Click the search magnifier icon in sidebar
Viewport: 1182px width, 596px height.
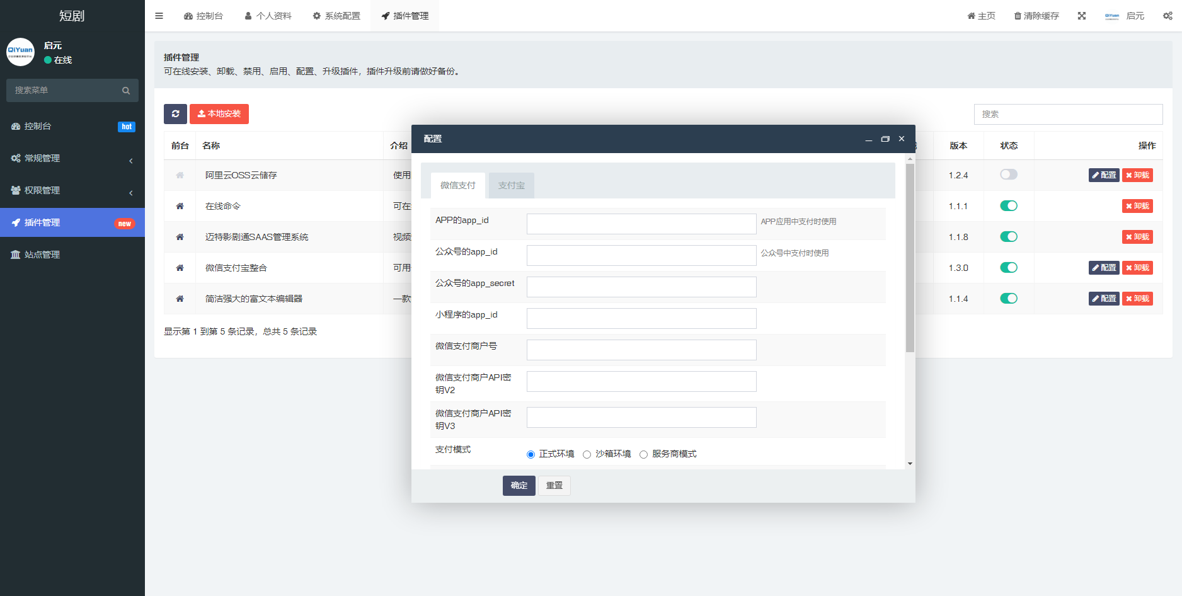click(126, 91)
